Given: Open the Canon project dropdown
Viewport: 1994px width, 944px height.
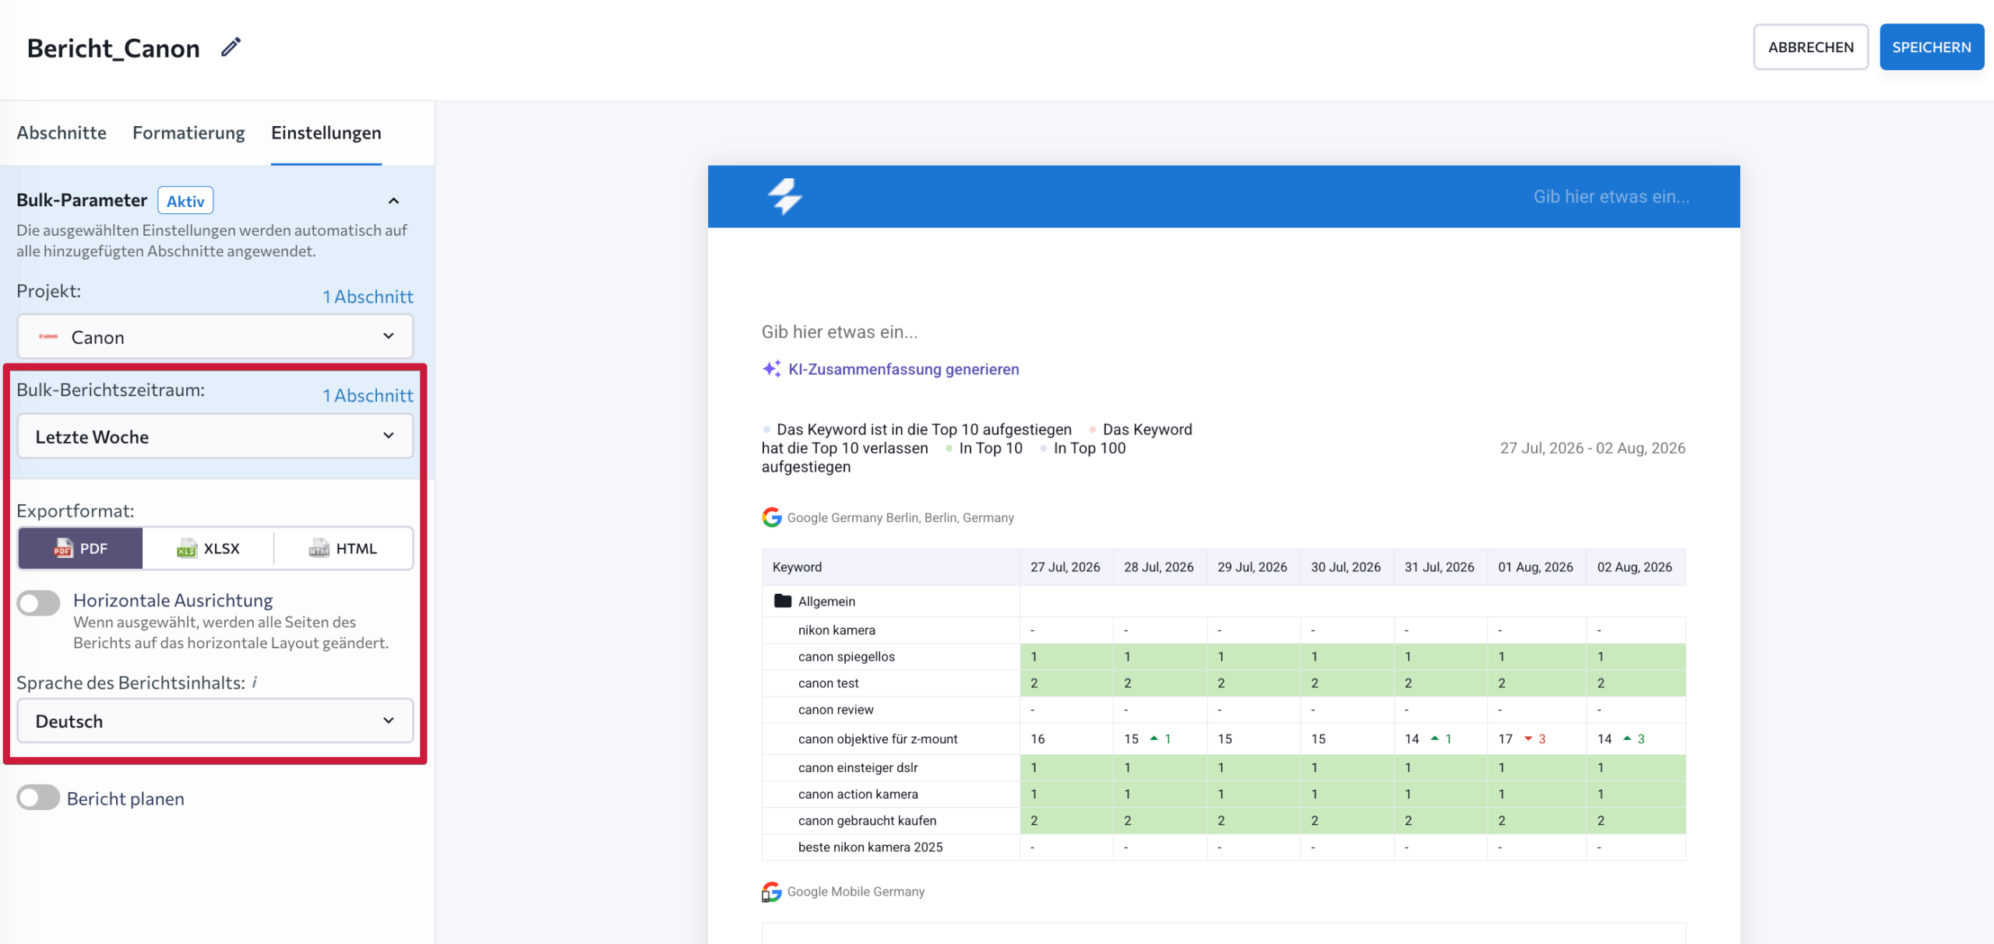Looking at the screenshot, I should [215, 337].
